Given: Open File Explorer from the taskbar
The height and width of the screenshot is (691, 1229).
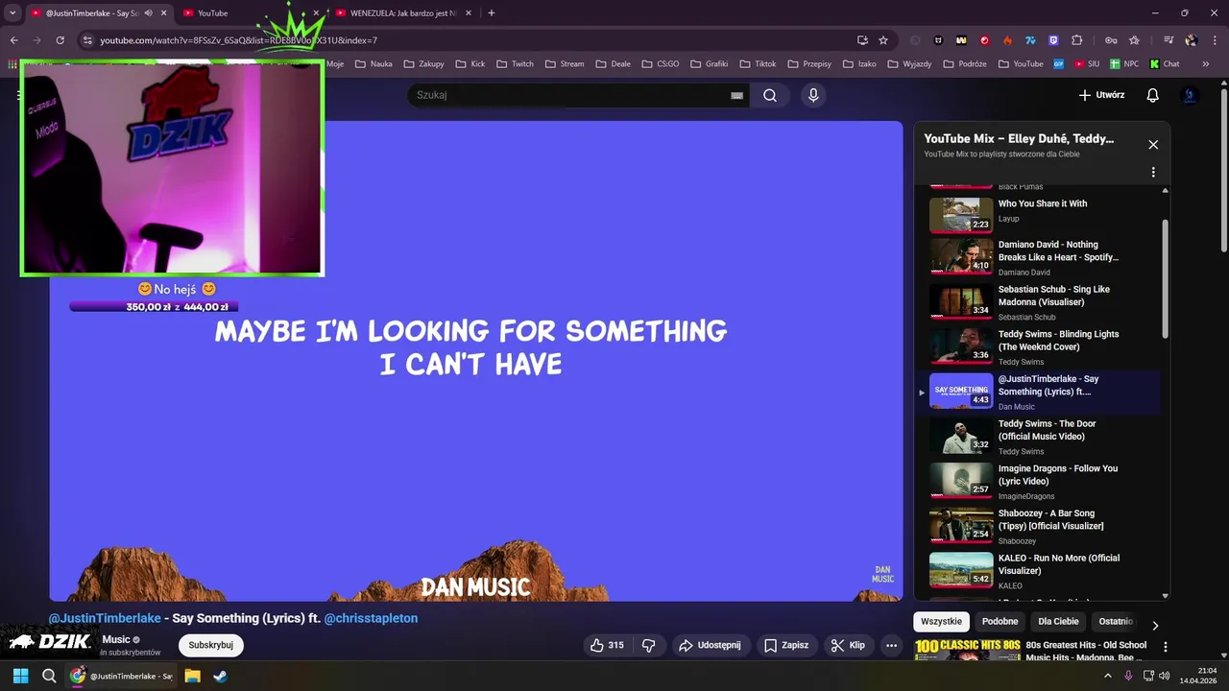Looking at the screenshot, I should [x=192, y=676].
